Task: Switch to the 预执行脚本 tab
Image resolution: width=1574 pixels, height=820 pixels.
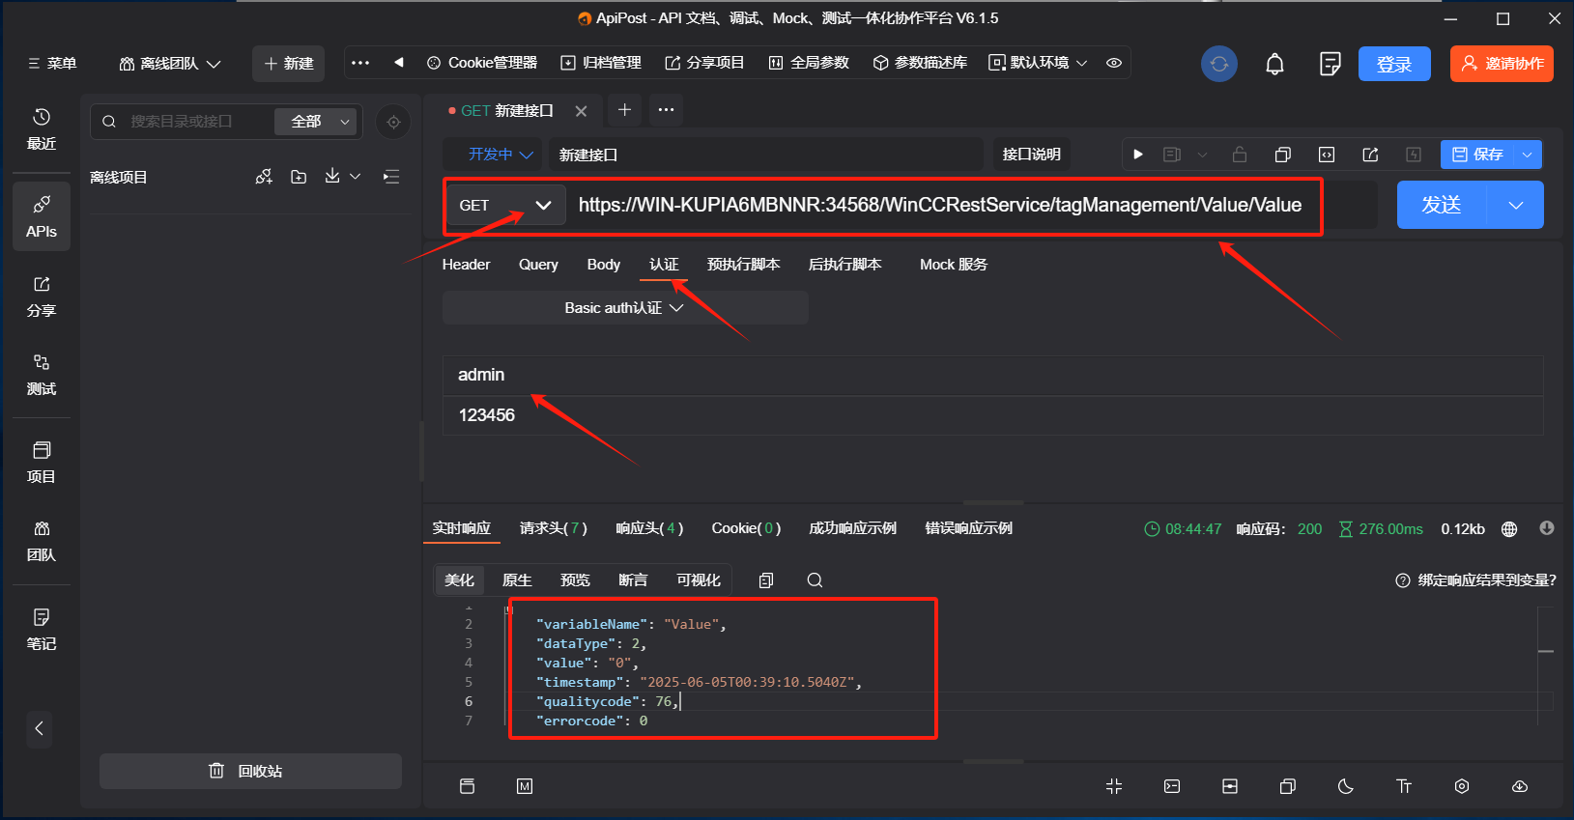Action: coord(743,265)
